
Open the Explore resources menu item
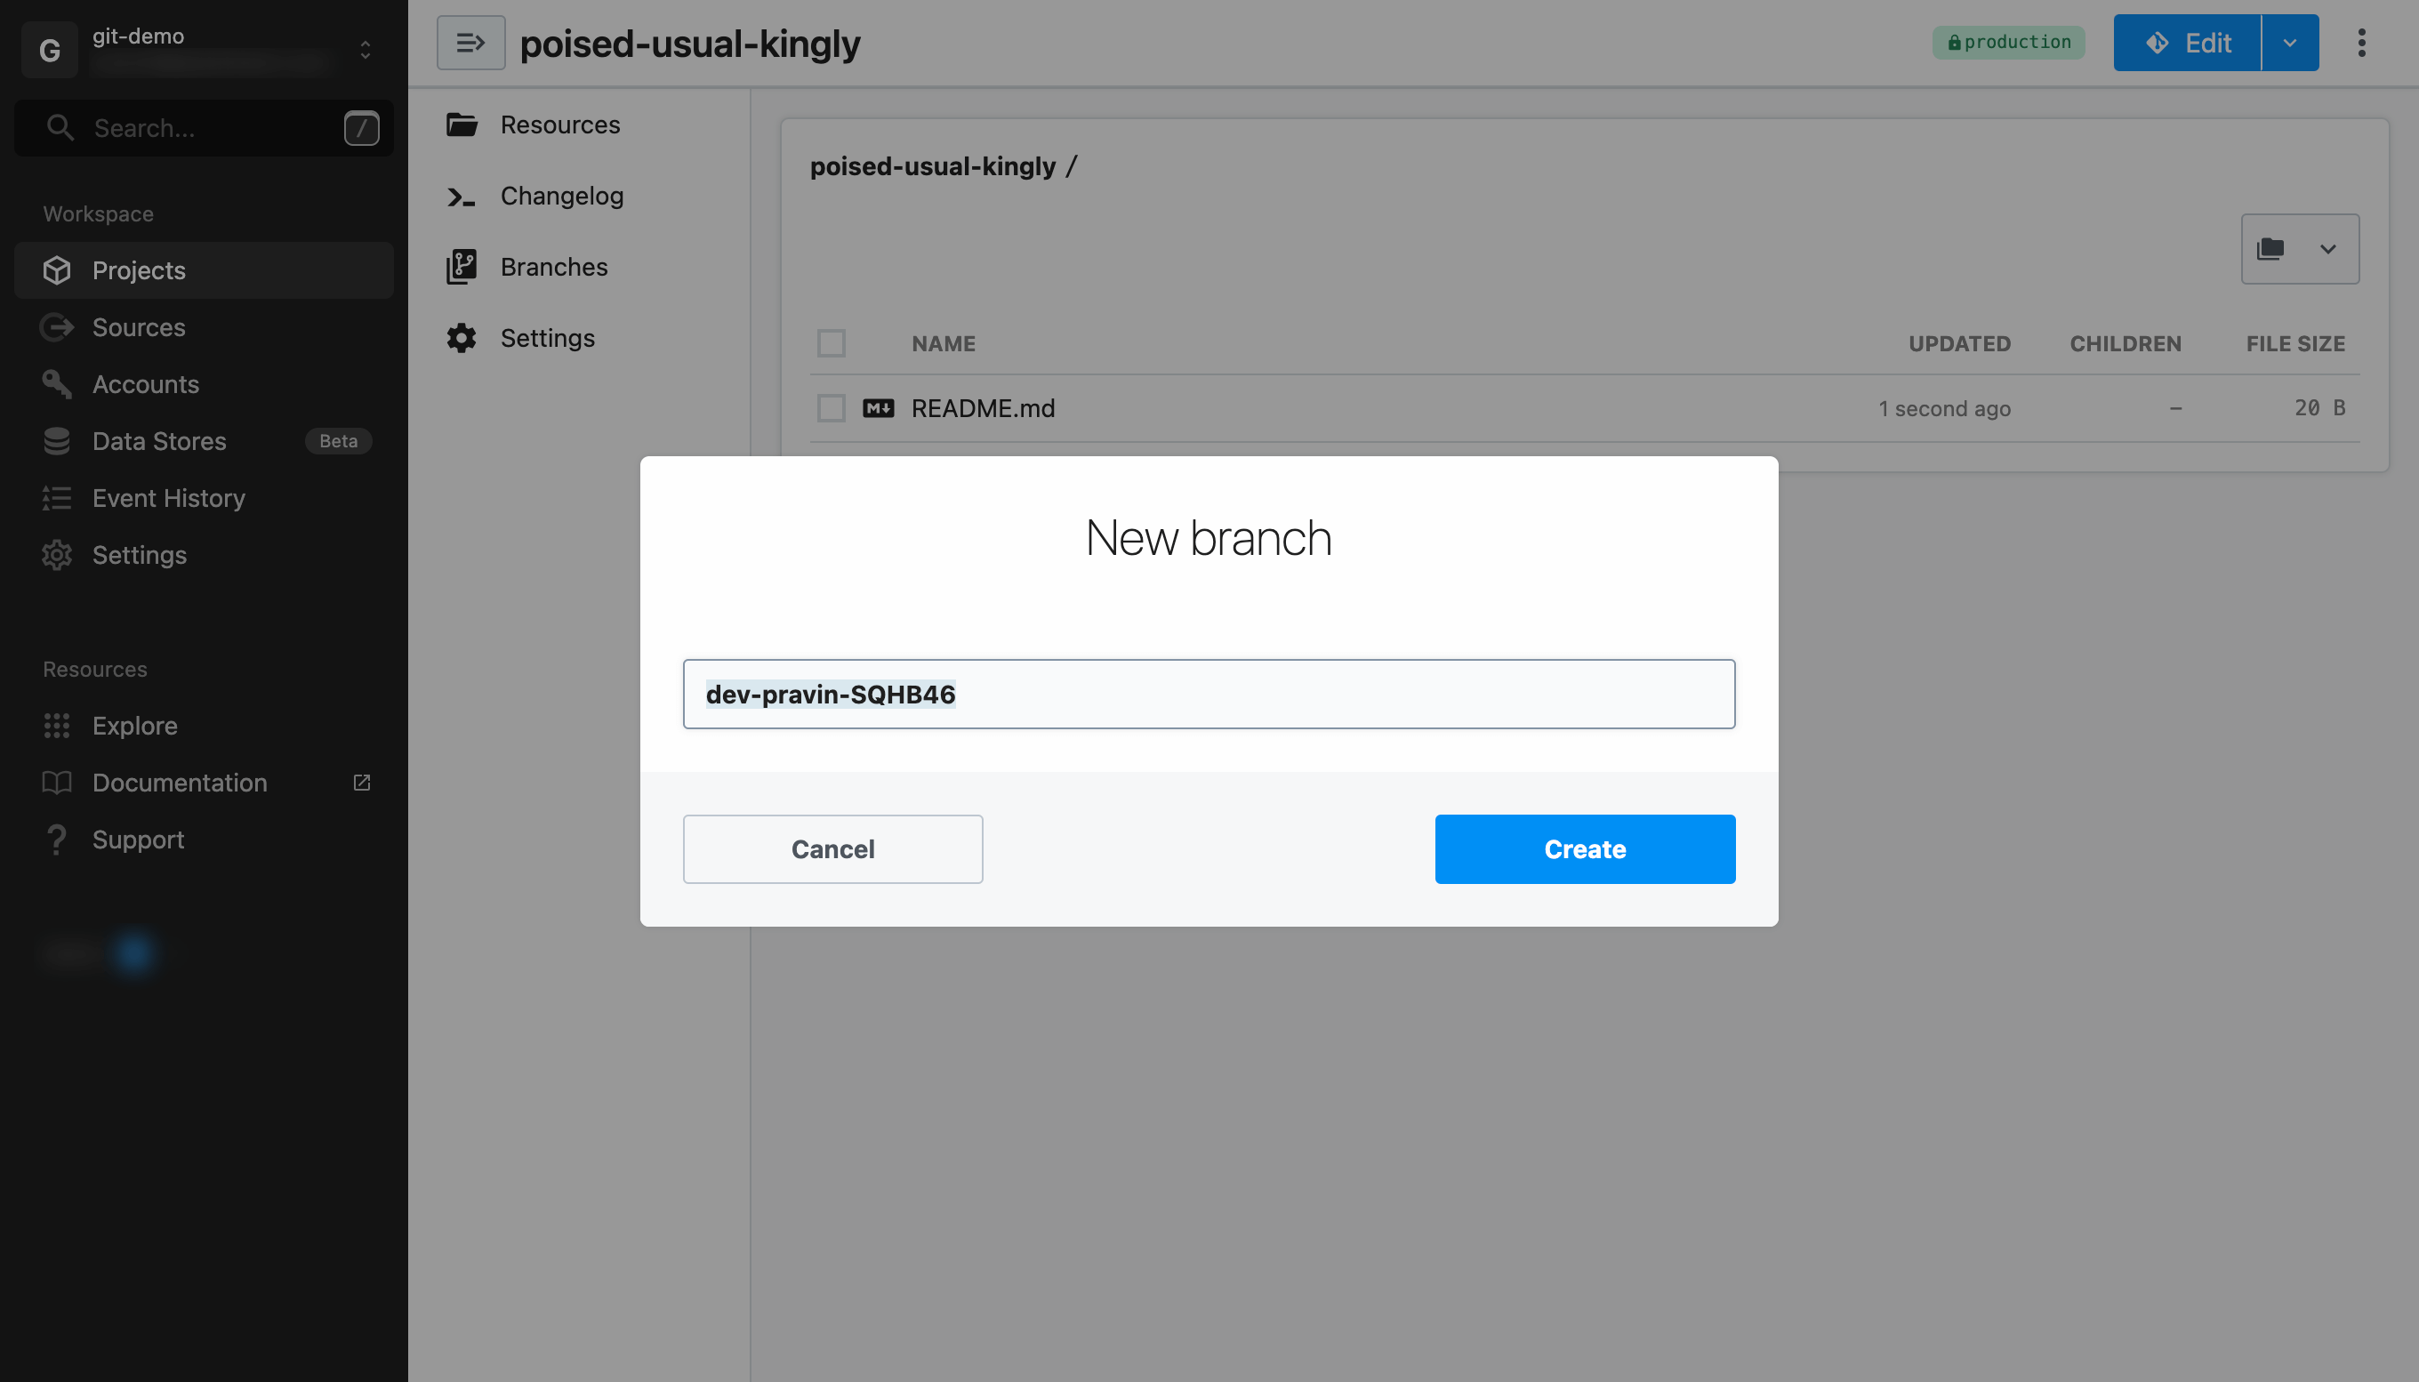(x=134, y=726)
